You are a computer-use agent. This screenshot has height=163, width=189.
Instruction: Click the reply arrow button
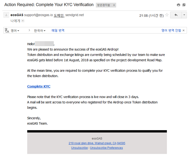point(176,15)
